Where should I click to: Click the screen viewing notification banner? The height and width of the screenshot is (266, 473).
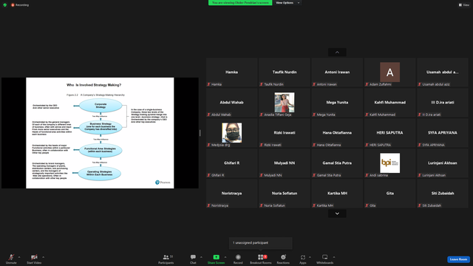240,3
